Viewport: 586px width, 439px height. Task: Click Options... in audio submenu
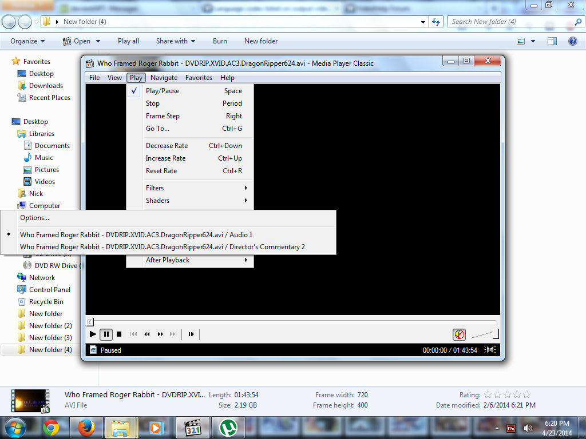[168, 218]
